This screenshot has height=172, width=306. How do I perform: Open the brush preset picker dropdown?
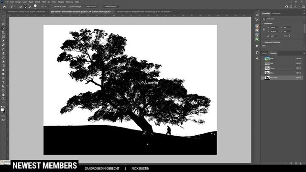(x=38, y=7)
